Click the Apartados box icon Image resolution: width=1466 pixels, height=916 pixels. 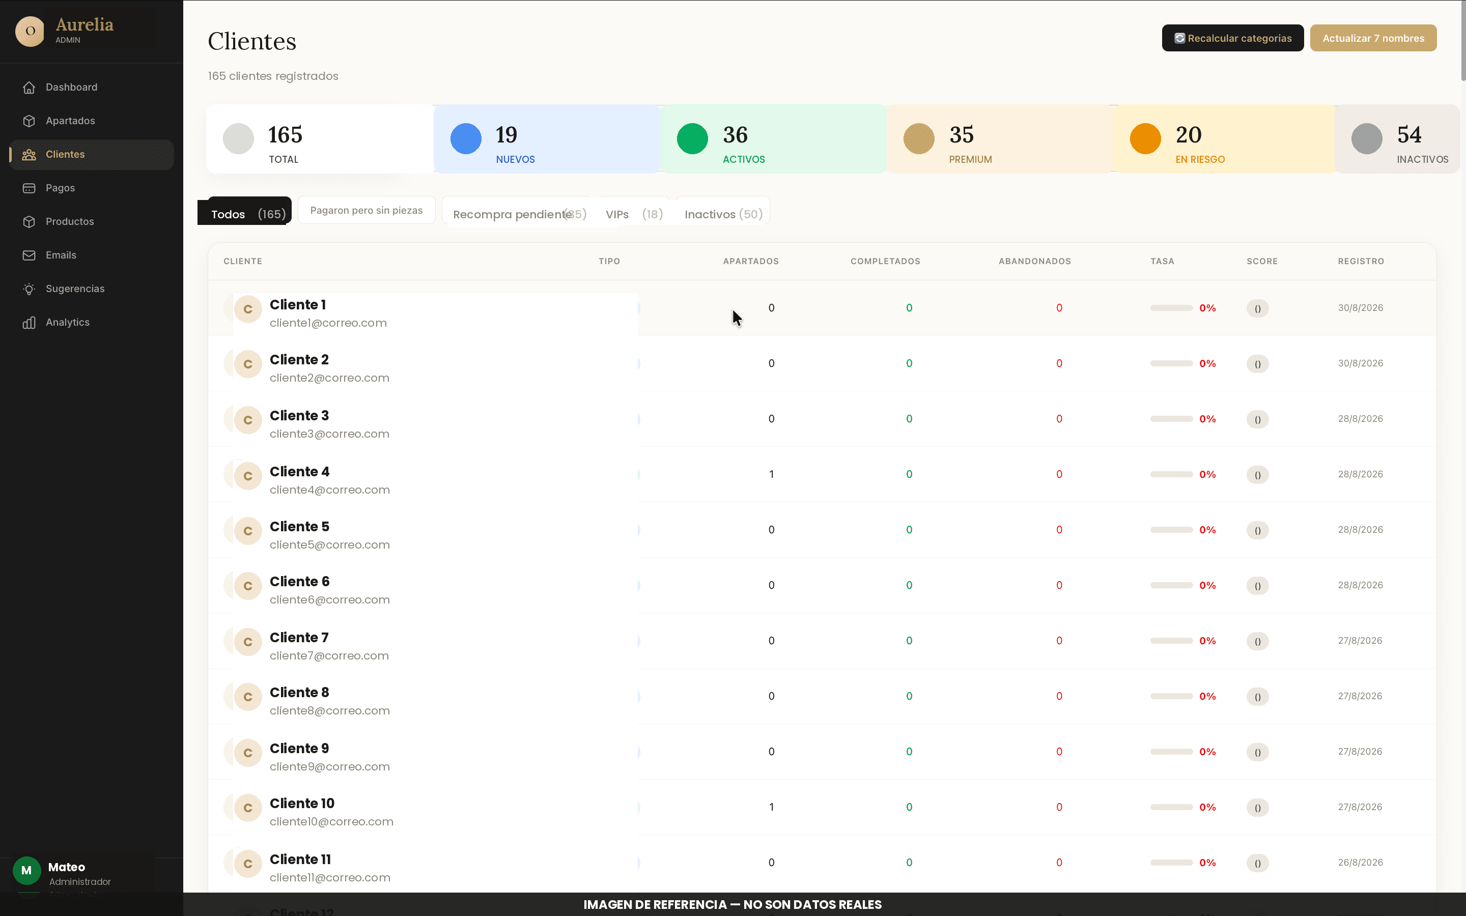29,121
